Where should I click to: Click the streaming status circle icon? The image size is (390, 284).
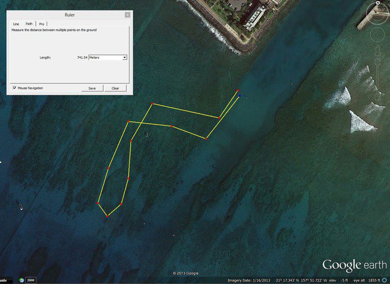pyautogui.click(x=385, y=280)
